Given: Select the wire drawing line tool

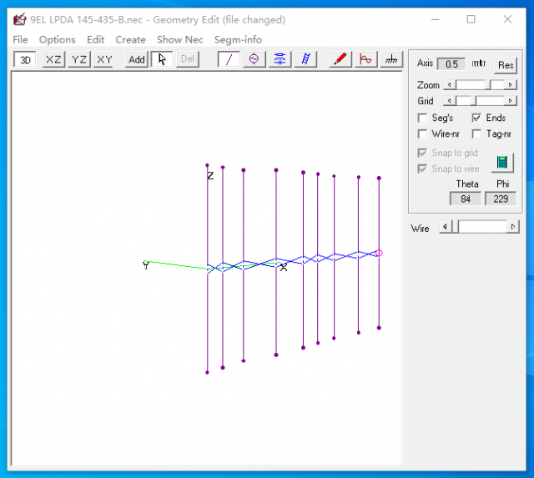Looking at the screenshot, I should point(229,59).
